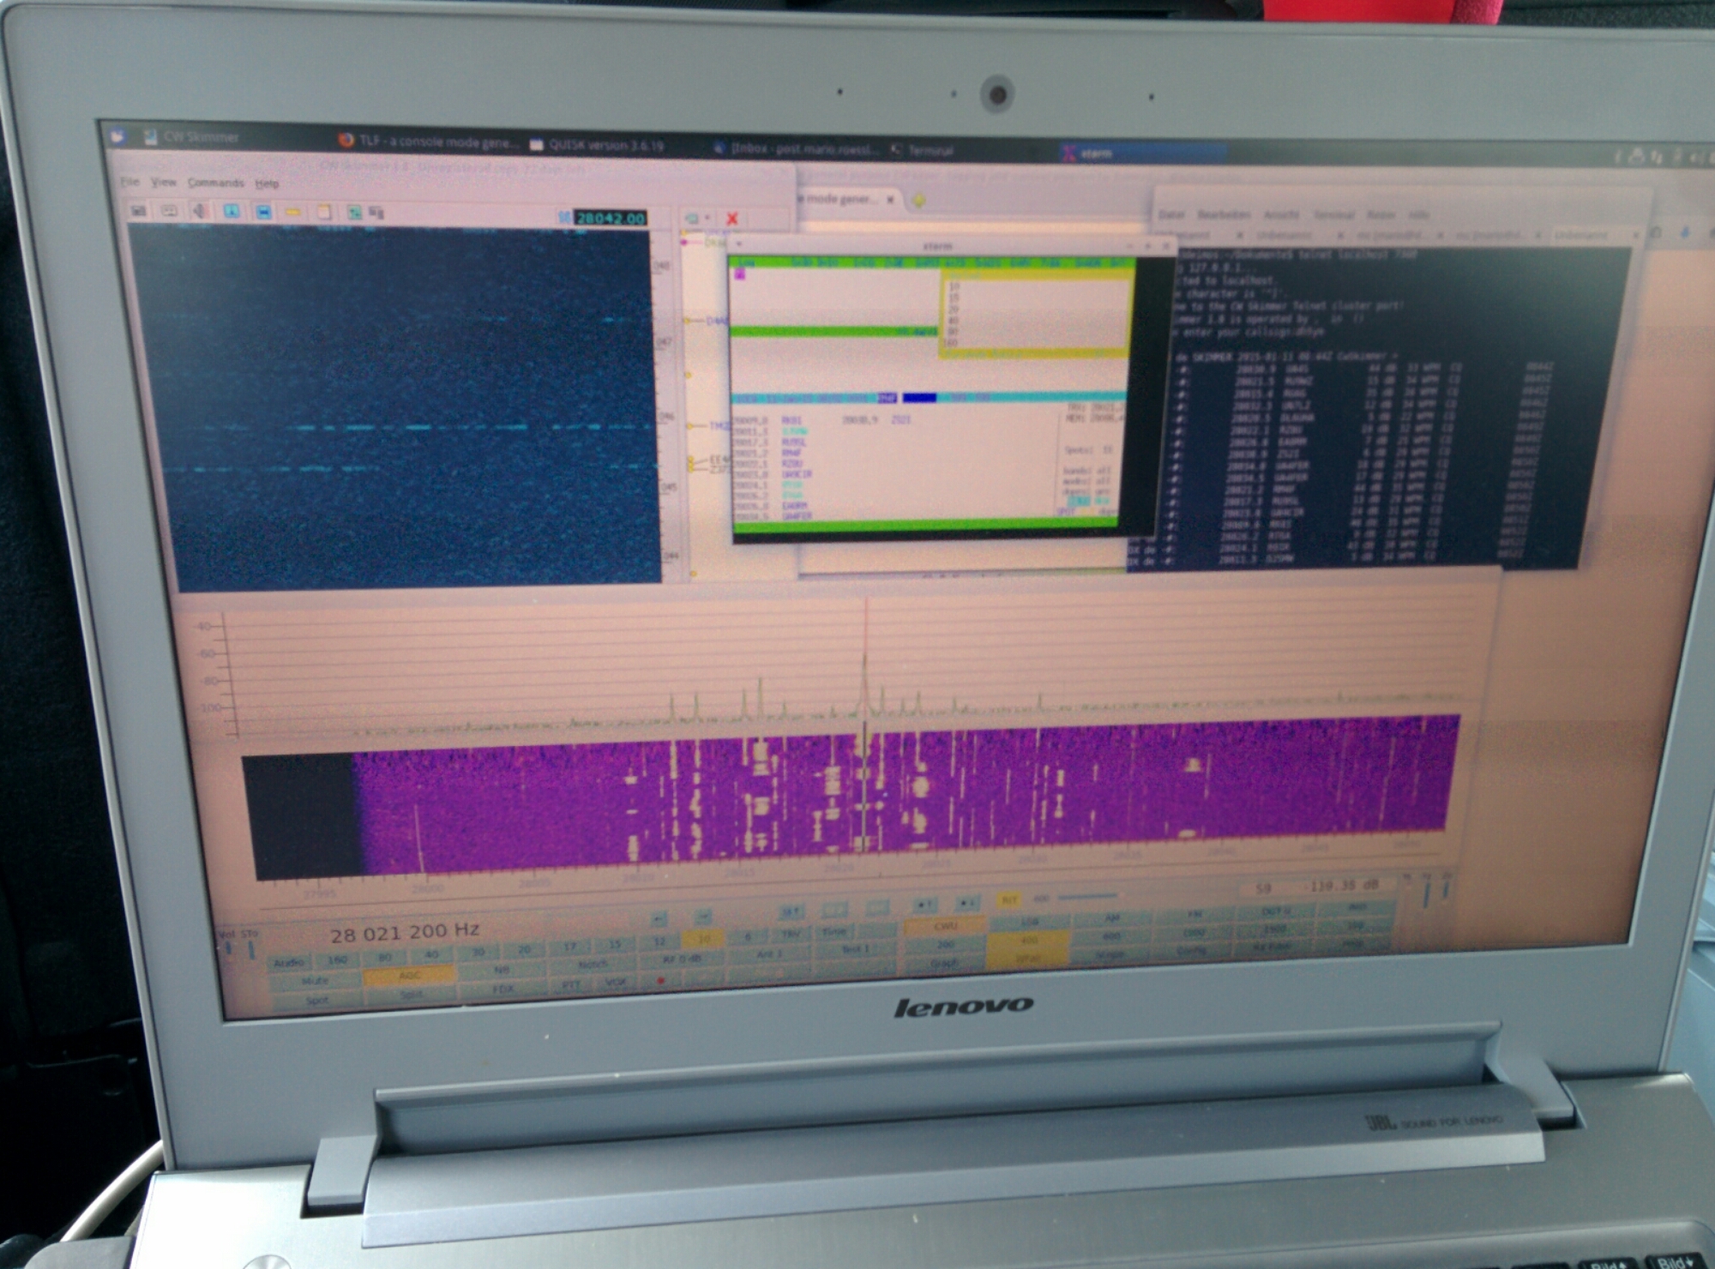Open new tab in the browser window
The height and width of the screenshot is (1269, 1715).
918,201
